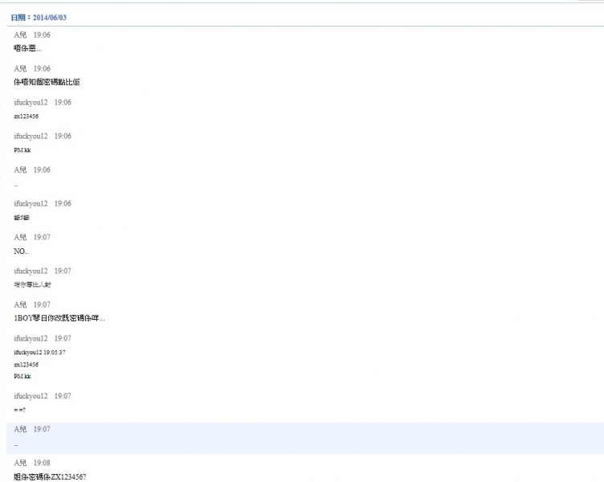
Task: Click the 19:07 timestamp above = =?
Action: pos(63,396)
